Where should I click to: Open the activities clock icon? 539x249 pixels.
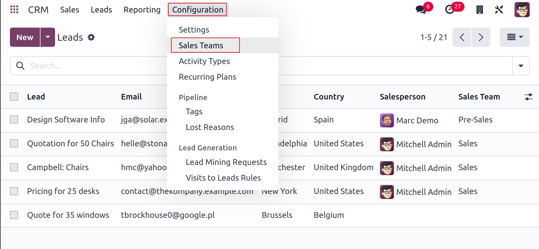(x=450, y=10)
